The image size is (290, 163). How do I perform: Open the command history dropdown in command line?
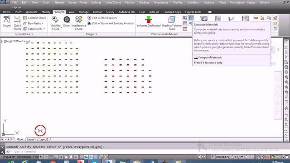point(9,152)
